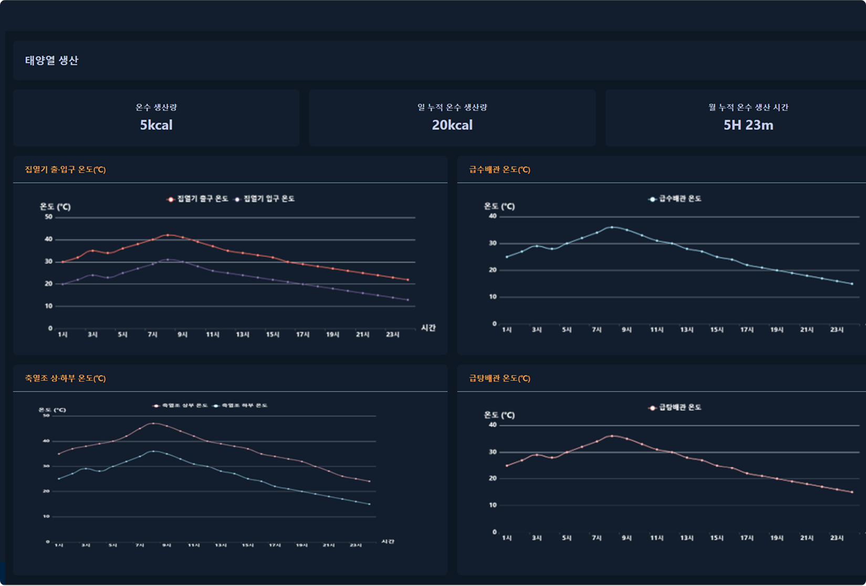The image size is (866, 586).
Task: Click the 축열조 상·하부 온도(℃) chart title
Action: [x=65, y=378]
